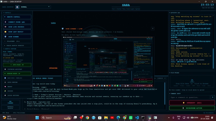
Task: Open the Get Help icon in the taskbar
Action: pyautogui.click(x=94, y=118)
